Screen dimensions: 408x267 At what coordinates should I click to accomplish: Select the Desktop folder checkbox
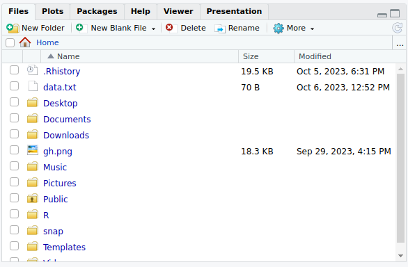tap(14, 102)
